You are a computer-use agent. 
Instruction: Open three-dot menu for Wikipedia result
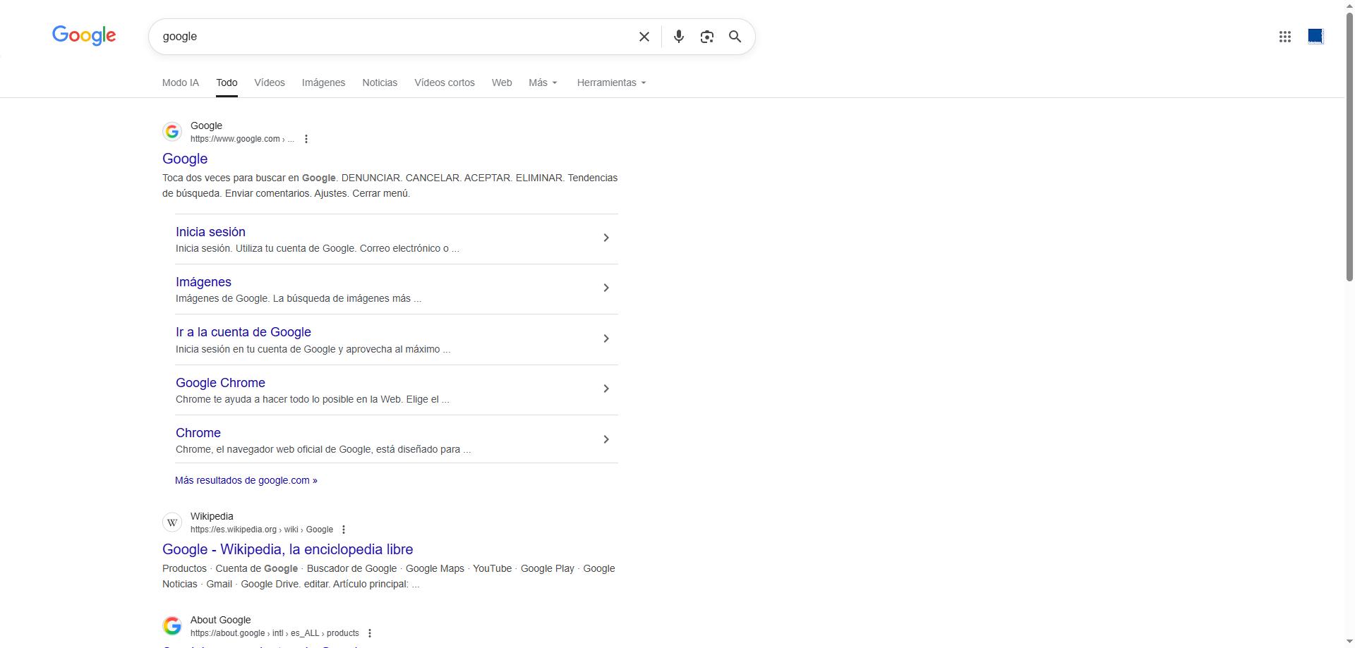click(344, 530)
